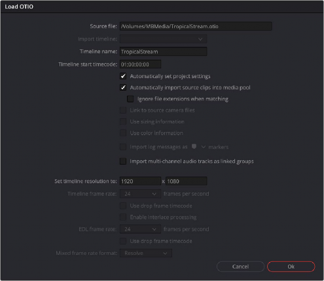
Task: Check Use sizing information option
Action: 123,121
